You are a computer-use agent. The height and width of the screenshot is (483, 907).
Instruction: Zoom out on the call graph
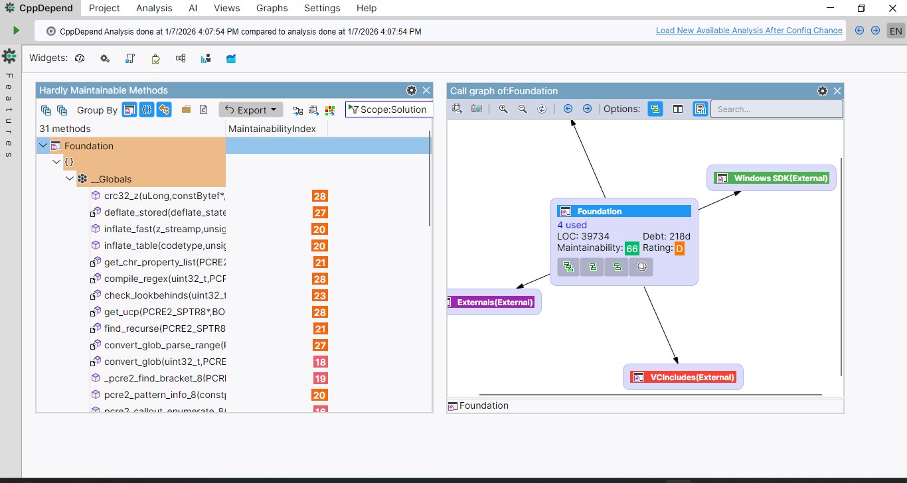pos(523,109)
